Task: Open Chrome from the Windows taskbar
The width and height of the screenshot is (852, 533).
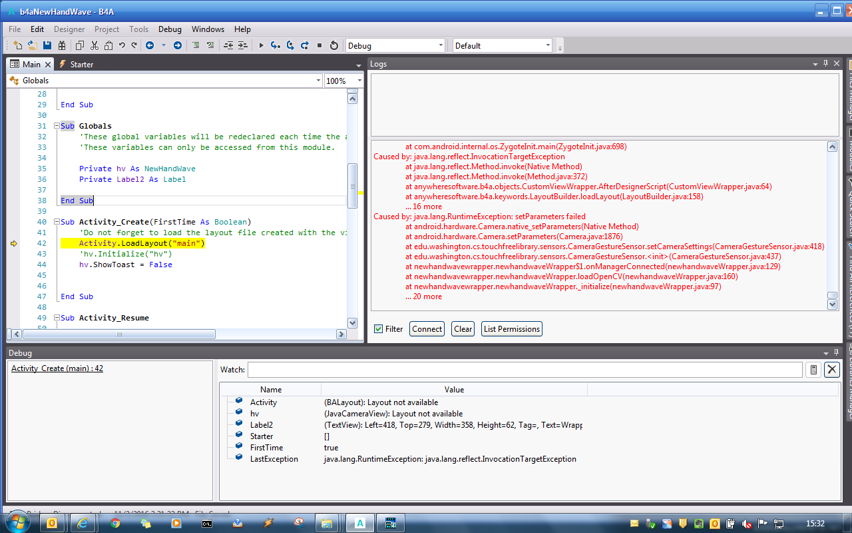Action: tap(115, 523)
